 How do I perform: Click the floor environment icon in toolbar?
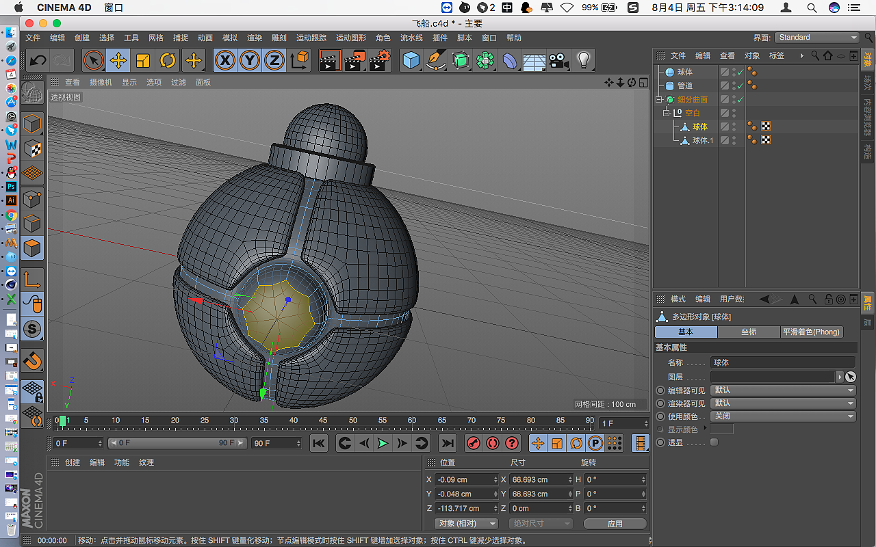[534, 60]
